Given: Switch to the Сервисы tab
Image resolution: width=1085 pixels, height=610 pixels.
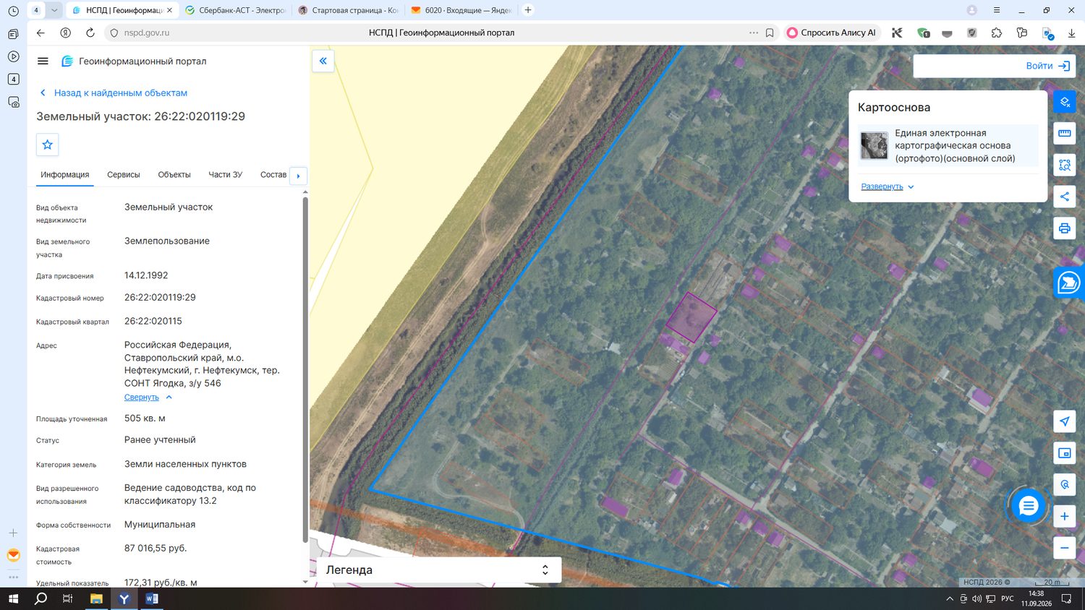Looking at the screenshot, I should [x=124, y=175].
